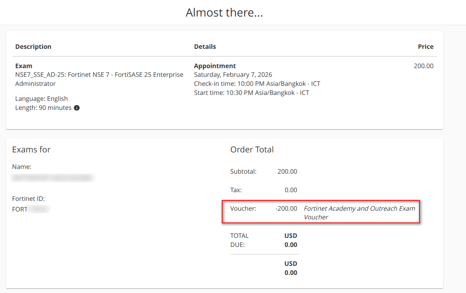Click the Language: English line
466x293 pixels.
coord(41,98)
